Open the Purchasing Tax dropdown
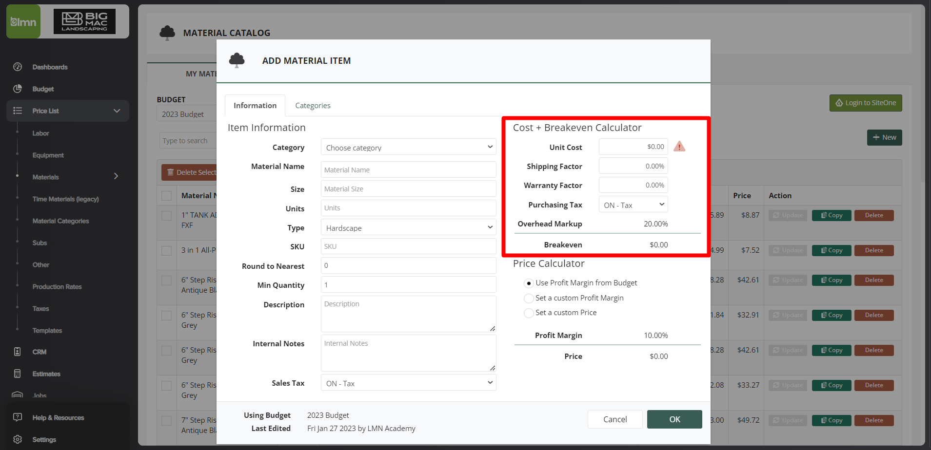The image size is (931, 450). click(634, 205)
